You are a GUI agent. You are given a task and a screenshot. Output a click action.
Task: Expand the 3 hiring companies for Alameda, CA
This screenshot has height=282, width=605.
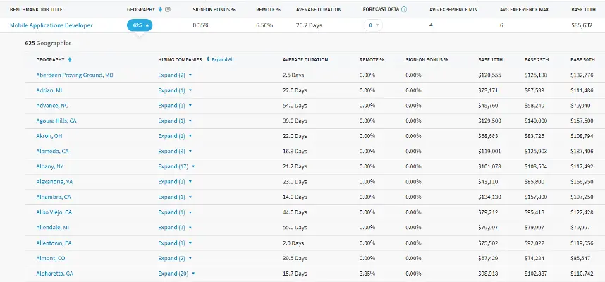tap(175, 152)
